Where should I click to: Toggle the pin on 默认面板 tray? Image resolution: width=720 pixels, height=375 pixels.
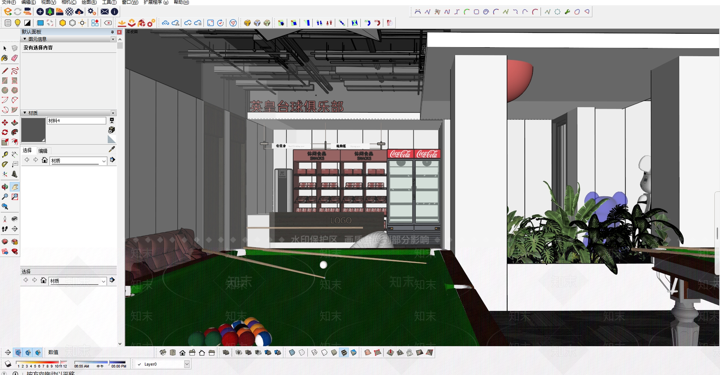tap(112, 32)
